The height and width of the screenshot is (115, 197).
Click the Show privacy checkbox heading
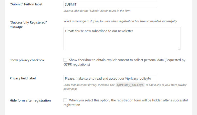tap(27, 60)
